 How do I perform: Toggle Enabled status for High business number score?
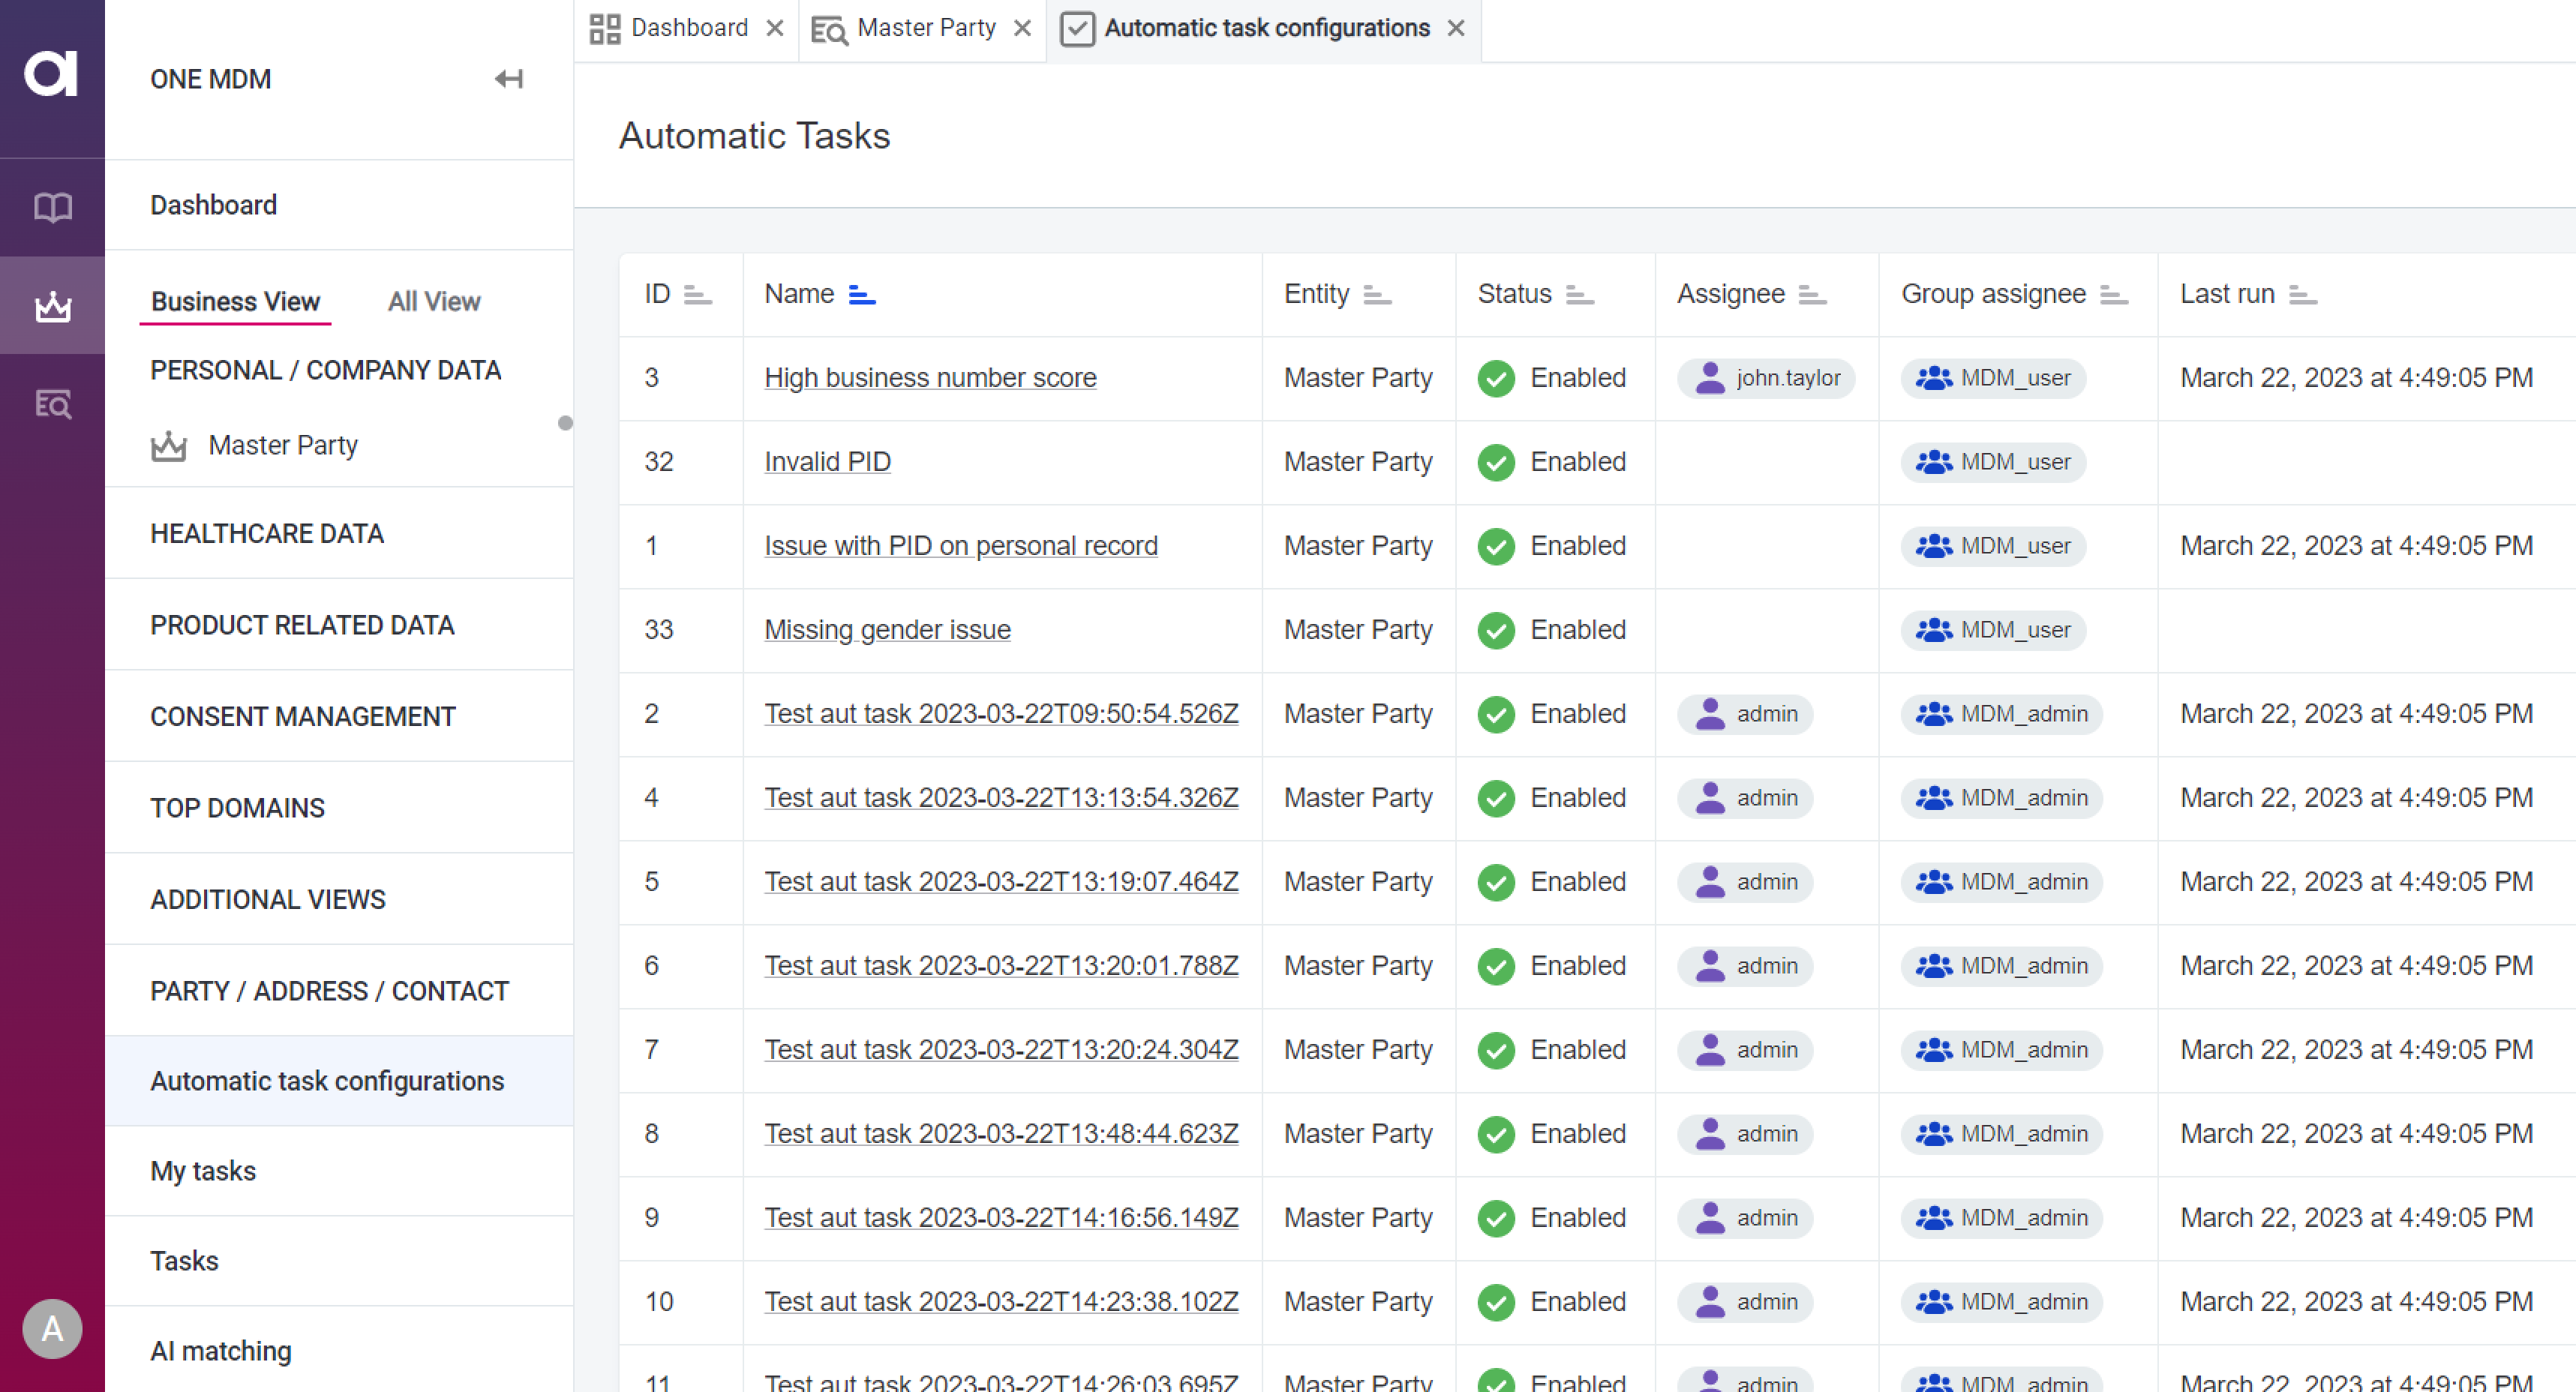[x=1496, y=378]
